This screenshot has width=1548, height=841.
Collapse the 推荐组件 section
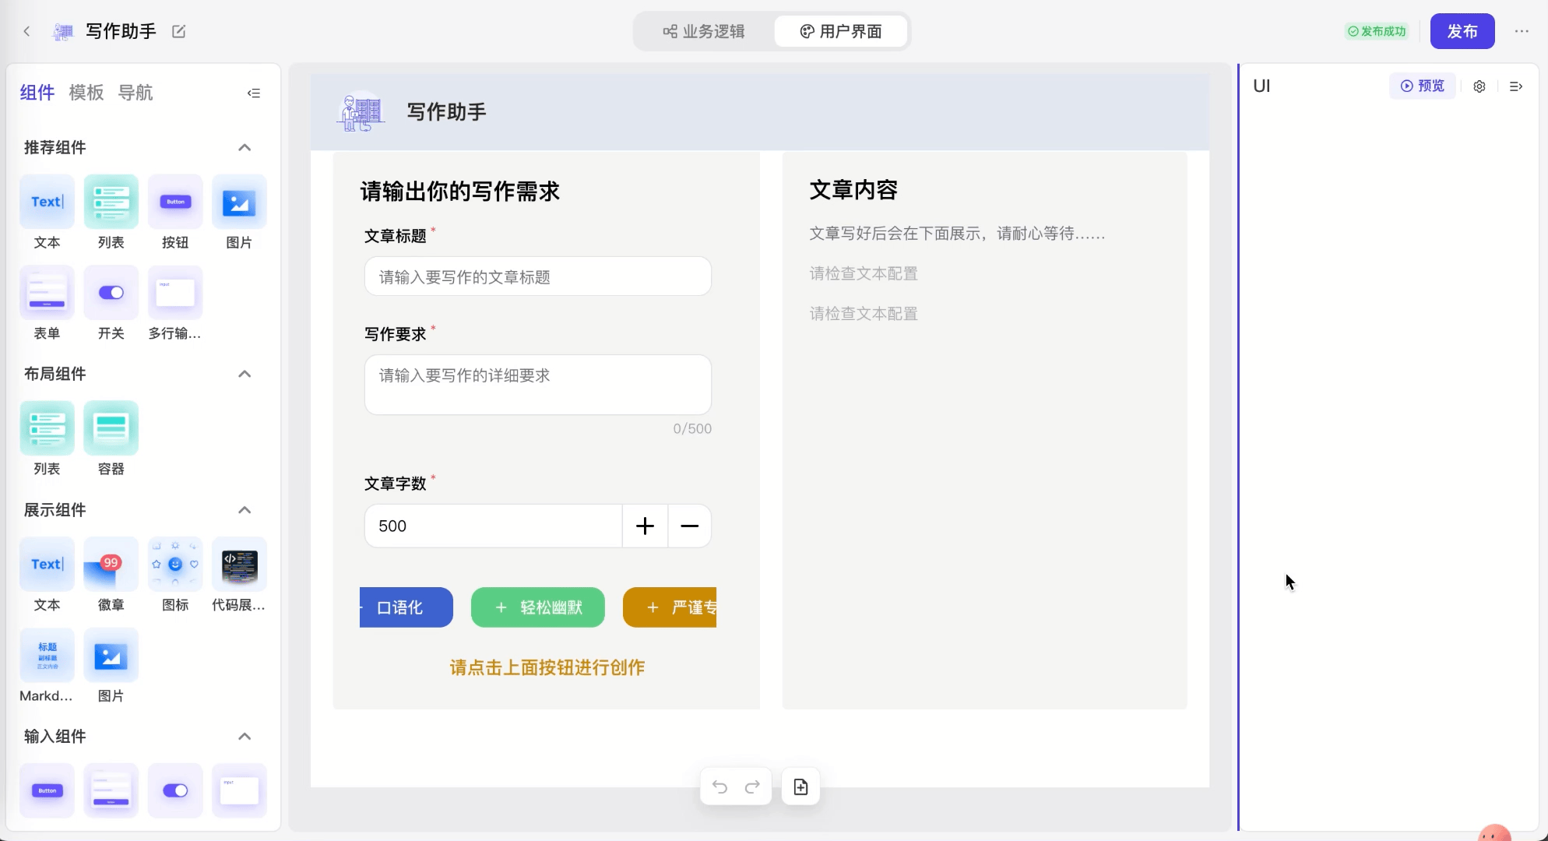pos(245,148)
